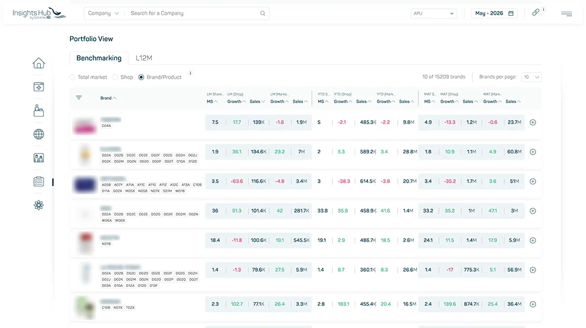Open the people image sidebar icon
Image resolution: width=586 pixels, height=328 pixels.
pyautogui.click(x=39, y=158)
